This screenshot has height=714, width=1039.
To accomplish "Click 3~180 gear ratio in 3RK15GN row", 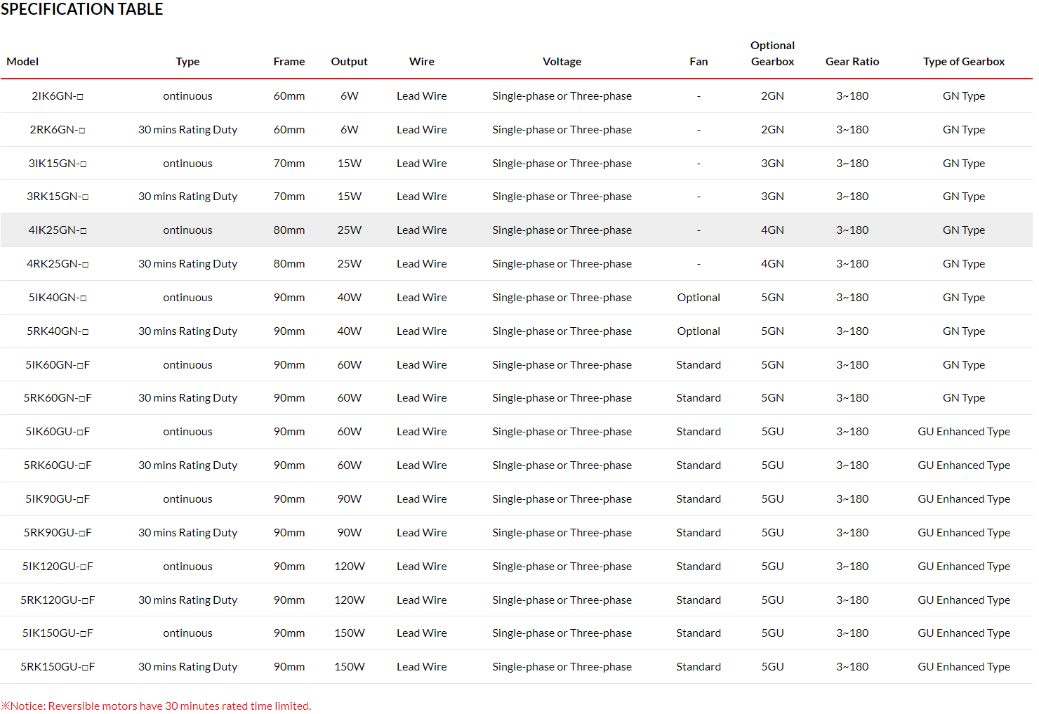I will [852, 197].
